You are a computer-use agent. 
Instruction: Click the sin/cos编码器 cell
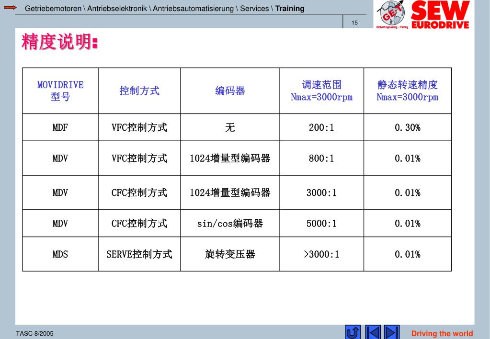[230, 223]
